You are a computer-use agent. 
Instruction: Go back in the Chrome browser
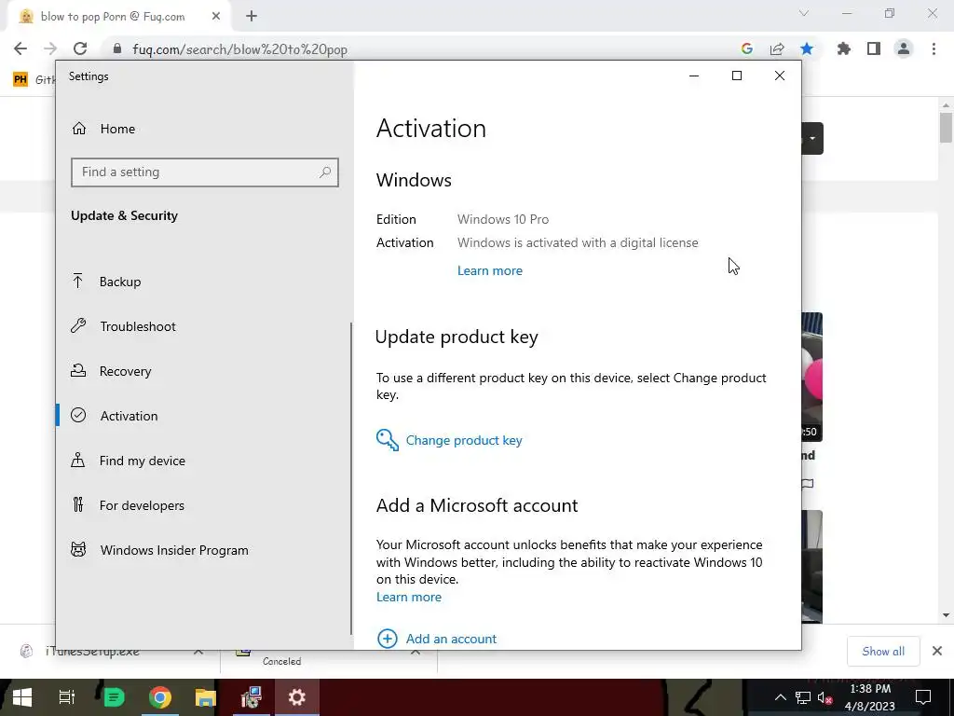tap(20, 48)
